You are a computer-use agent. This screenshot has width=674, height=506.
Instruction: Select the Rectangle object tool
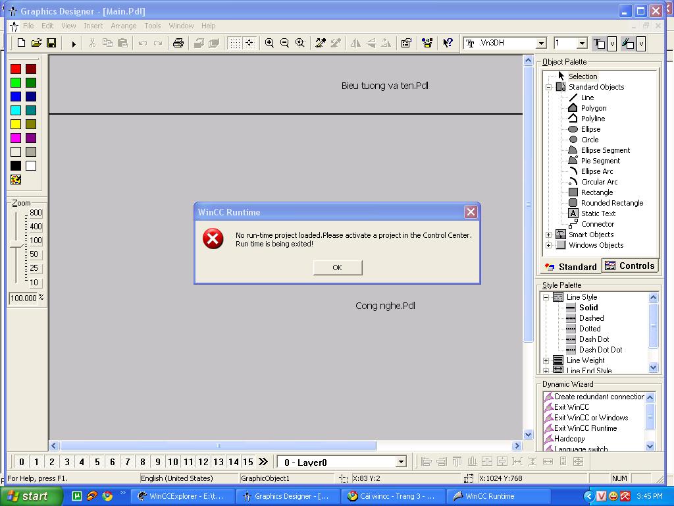pyautogui.click(x=596, y=192)
